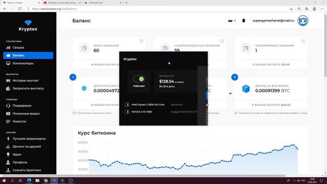
Task: Switch to the Advanced Cash tab
Action: click(x=102, y=3)
